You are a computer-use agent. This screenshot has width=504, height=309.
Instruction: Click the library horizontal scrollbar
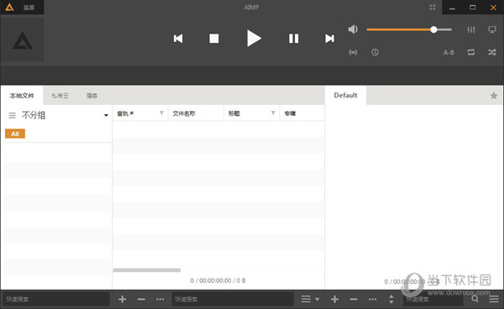[147, 270]
